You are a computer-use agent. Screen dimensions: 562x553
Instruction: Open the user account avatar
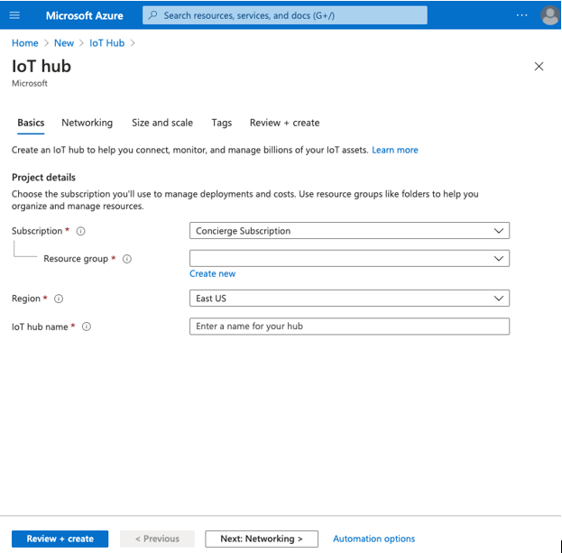(549, 15)
